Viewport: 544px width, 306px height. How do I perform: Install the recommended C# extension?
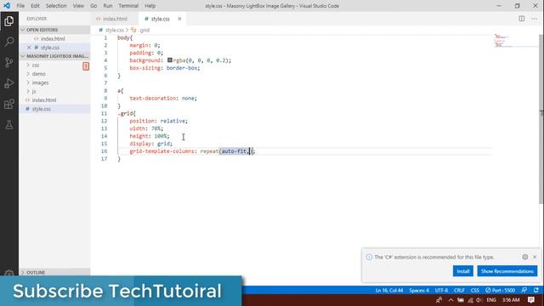click(462, 271)
